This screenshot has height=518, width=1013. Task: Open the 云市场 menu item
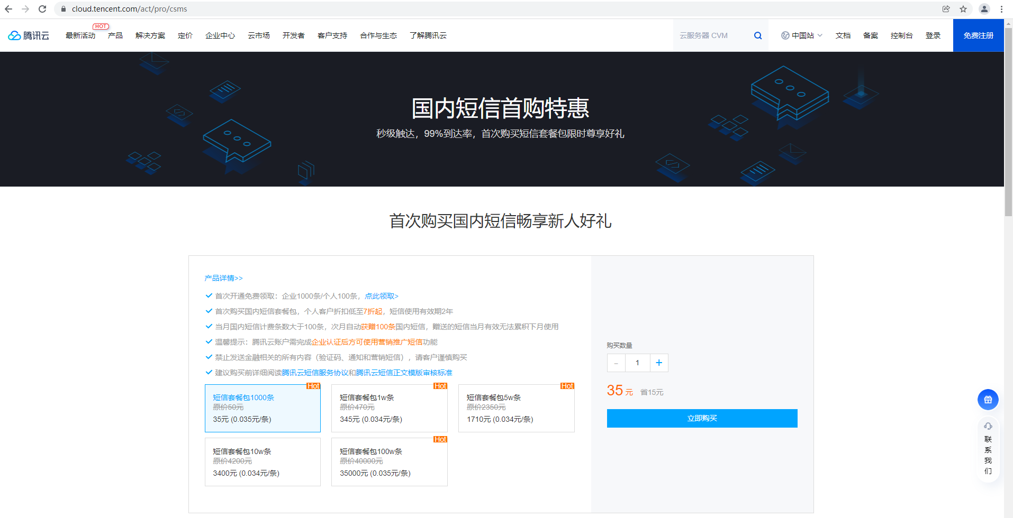pos(259,35)
